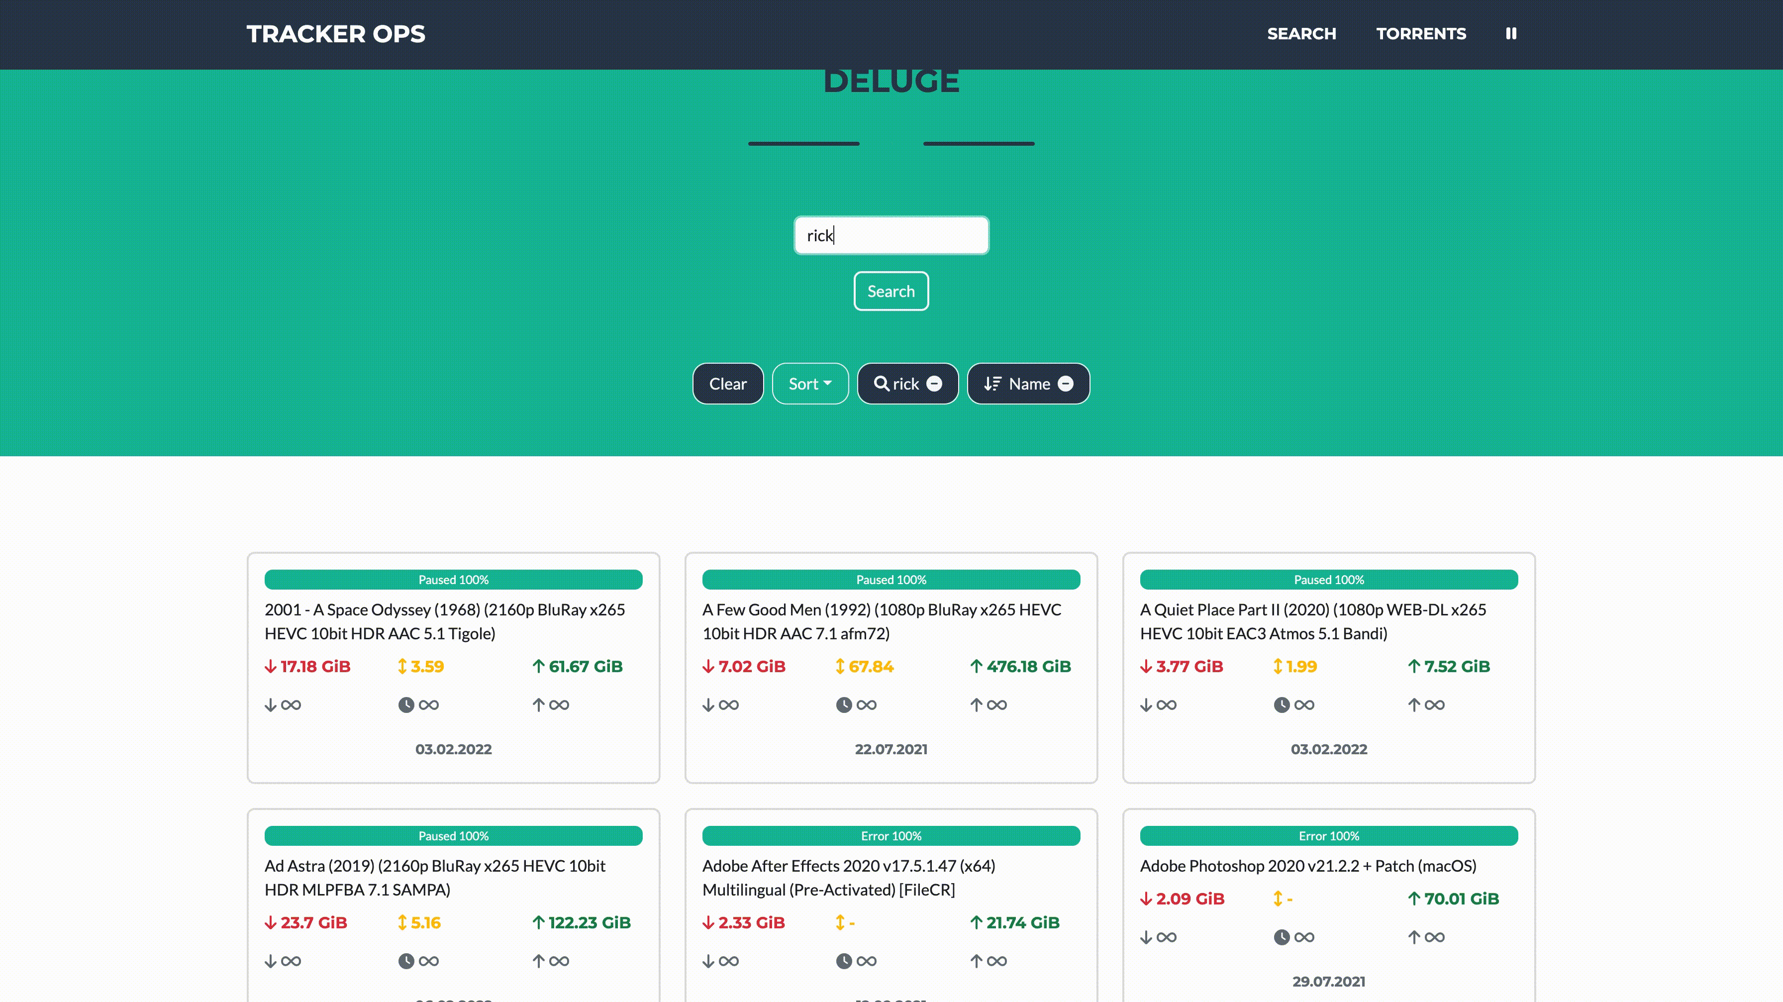This screenshot has height=1002, width=1783.
Task: Go to the SEARCH nav item
Action: [x=1301, y=33]
